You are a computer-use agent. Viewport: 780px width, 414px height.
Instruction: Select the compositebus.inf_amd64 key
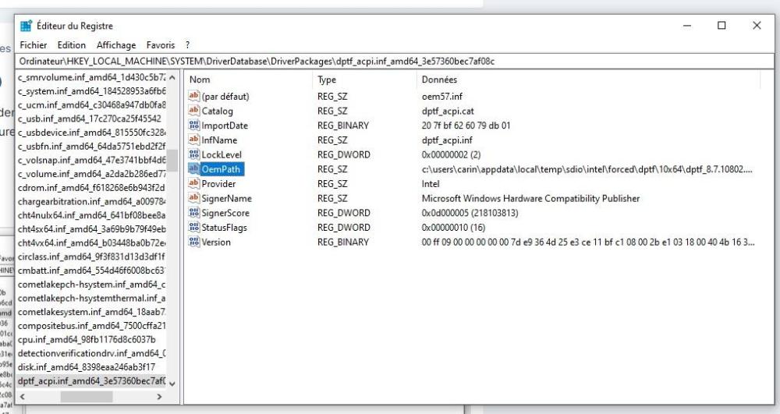91,326
